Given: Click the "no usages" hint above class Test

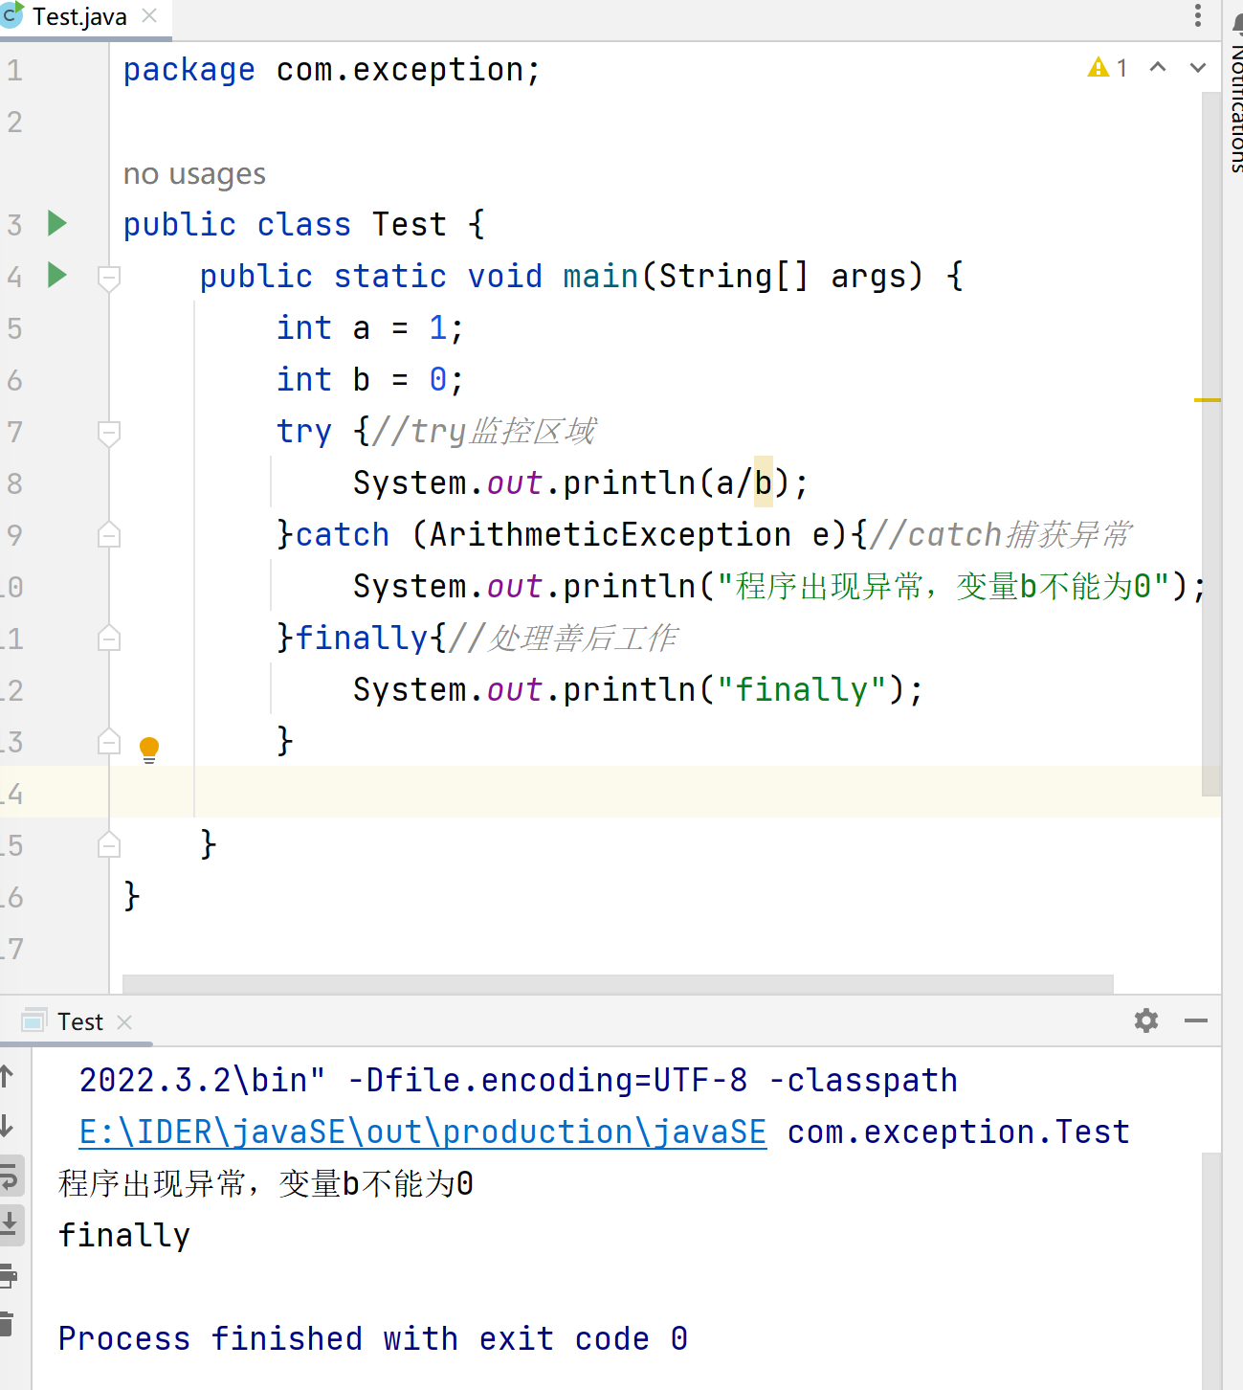Looking at the screenshot, I should tap(194, 173).
